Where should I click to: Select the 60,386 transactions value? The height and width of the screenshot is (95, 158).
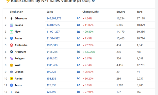[x=141, y=32]
